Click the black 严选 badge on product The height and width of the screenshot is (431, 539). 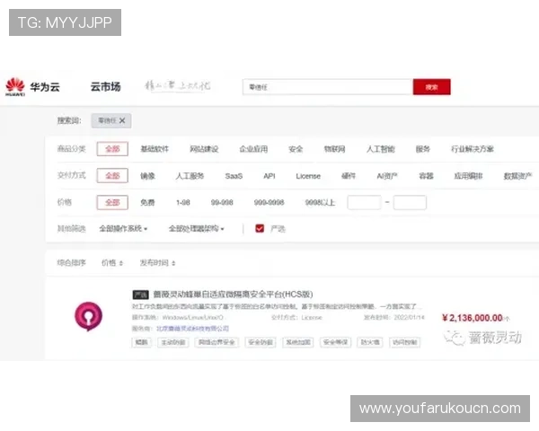(141, 295)
